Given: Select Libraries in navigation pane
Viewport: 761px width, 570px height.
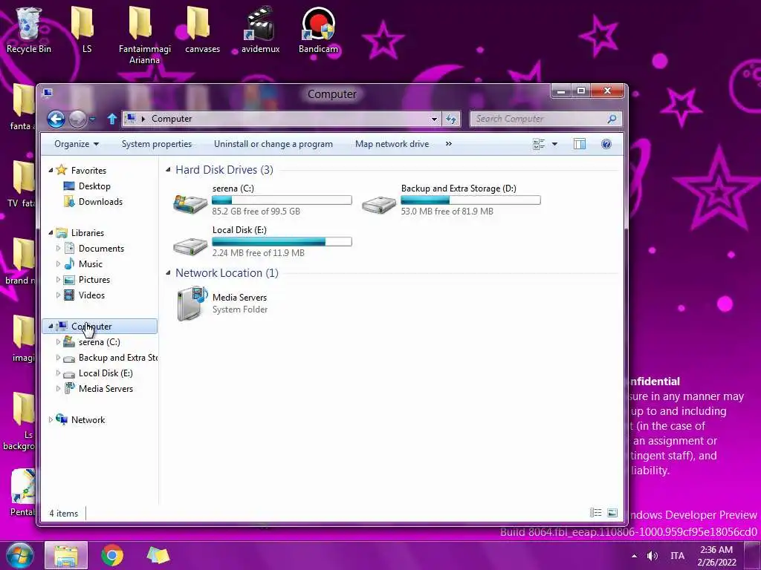Looking at the screenshot, I should point(88,233).
